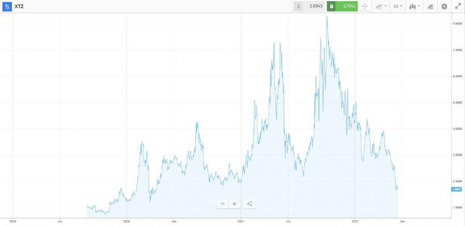The width and height of the screenshot is (465, 226).
Task: Share the chart via share icon
Action: [x=249, y=204]
